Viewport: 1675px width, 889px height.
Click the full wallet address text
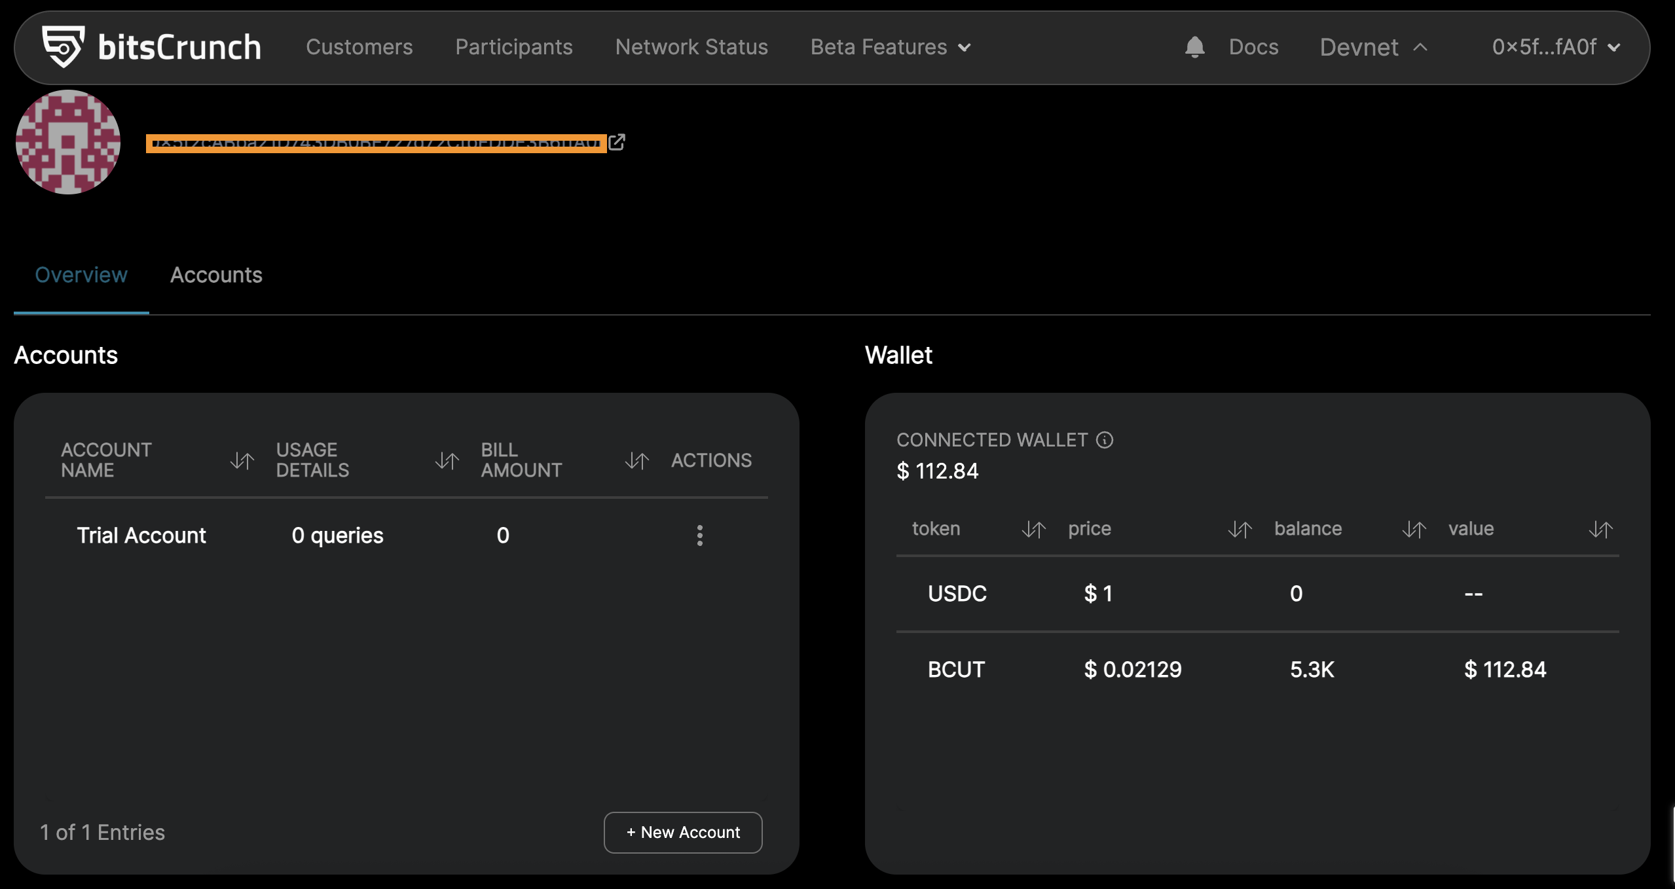[x=376, y=143]
